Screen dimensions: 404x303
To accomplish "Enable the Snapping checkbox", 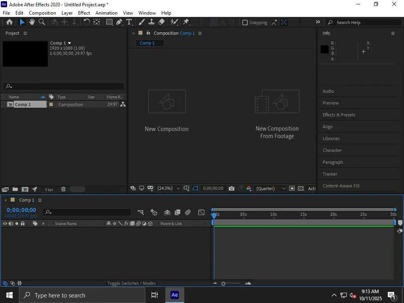I will tap(245, 22).
